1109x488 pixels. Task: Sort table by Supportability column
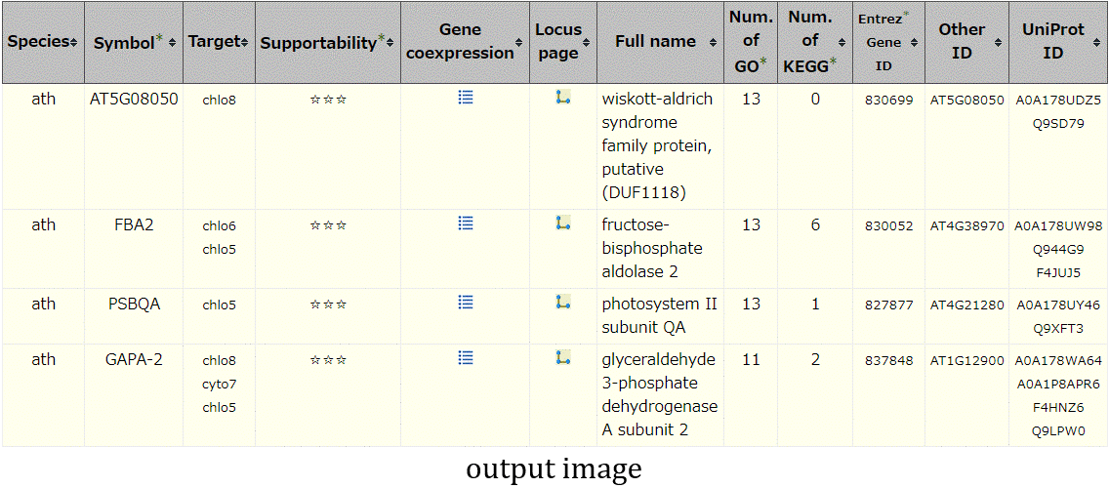327,42
